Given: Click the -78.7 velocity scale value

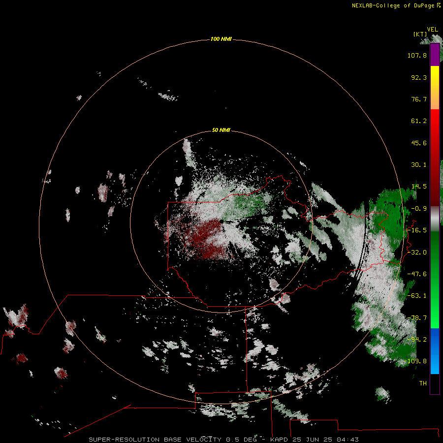Looking at the screenshot, I should 417,318.
